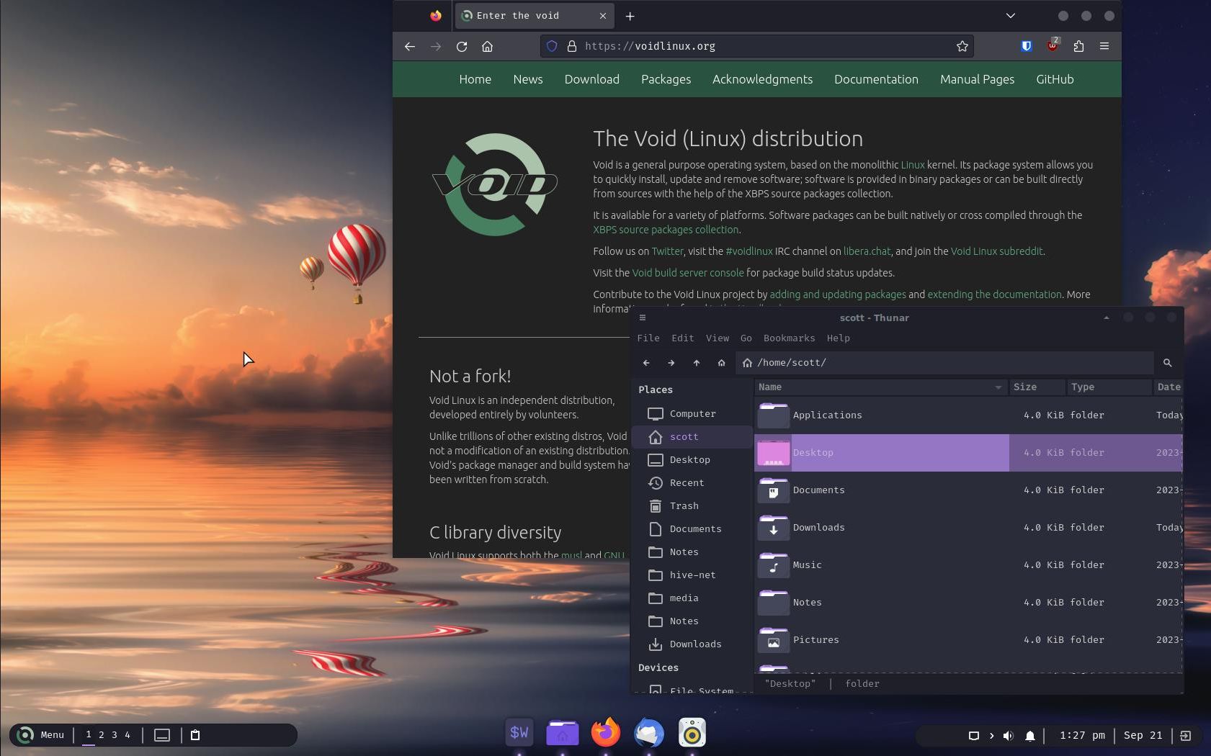1211x756 pixels.
Task: Open the Void build server console link
Action: click(688, 273)
